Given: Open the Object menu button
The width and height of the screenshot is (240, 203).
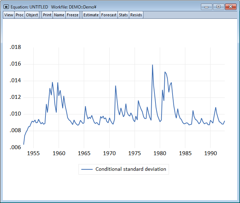Looking at the screenshot, I should tap(32, 15).
